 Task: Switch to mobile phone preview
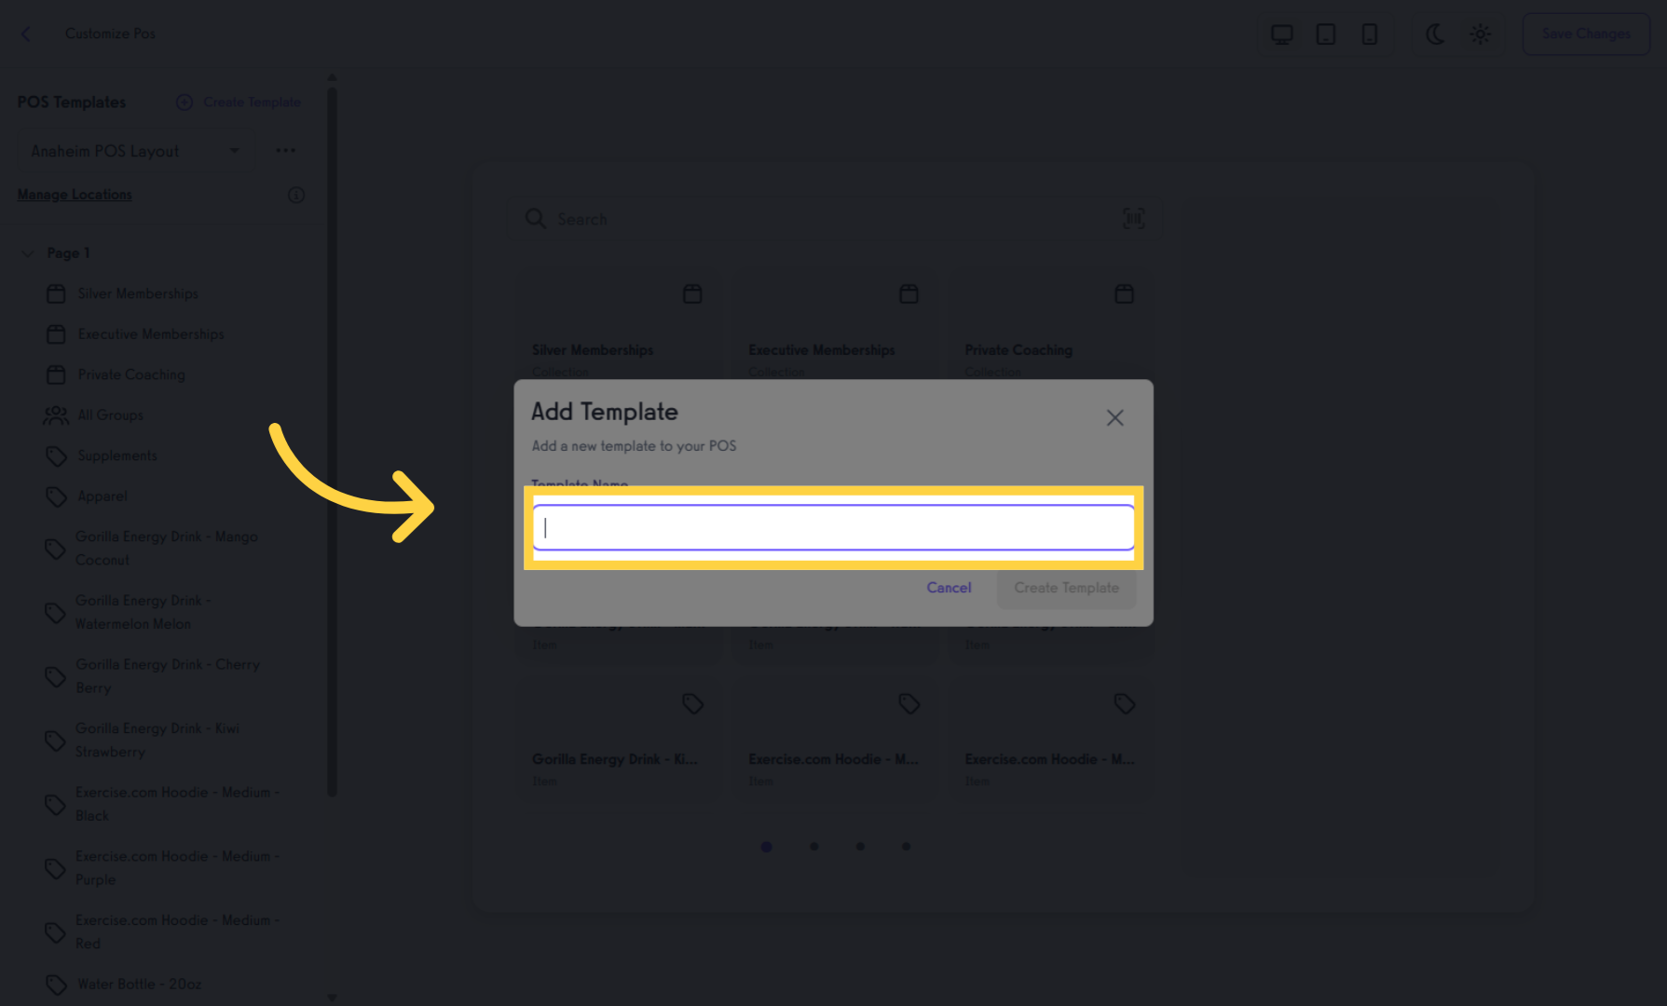click(x=1369, y=34)
